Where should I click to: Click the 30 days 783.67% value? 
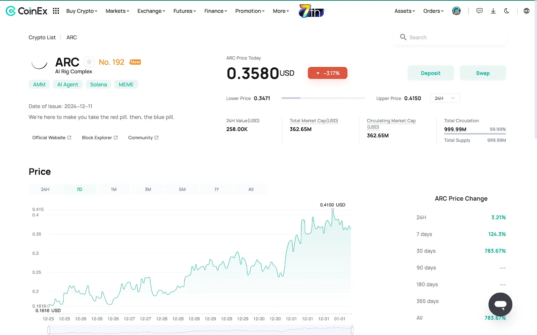coord(495,251)
